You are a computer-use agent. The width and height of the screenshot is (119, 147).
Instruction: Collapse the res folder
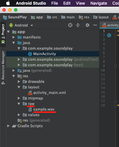coord(14,76)
